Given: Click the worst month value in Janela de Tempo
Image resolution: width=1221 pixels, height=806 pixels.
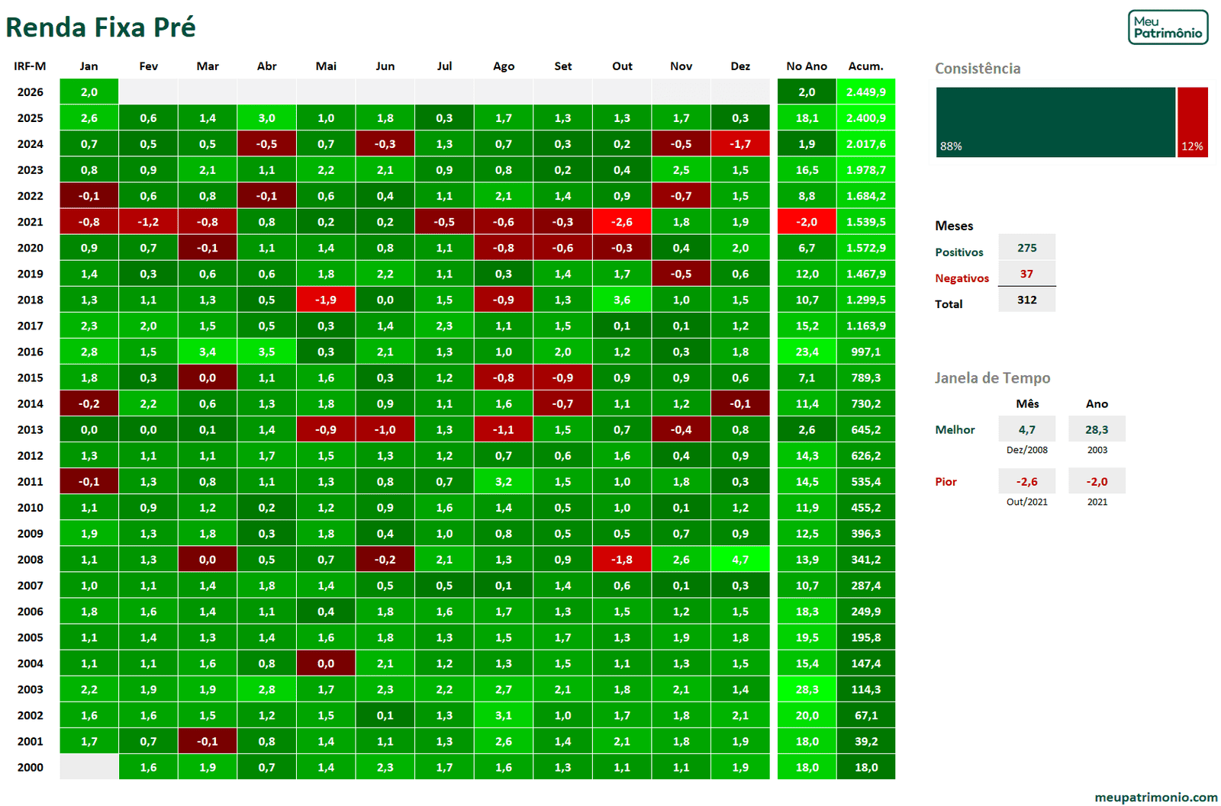Looking at the screenshot, I should (1026, 481).
